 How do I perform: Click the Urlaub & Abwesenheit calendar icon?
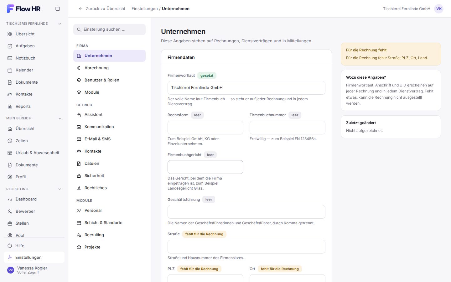click(x=10, y=153)
